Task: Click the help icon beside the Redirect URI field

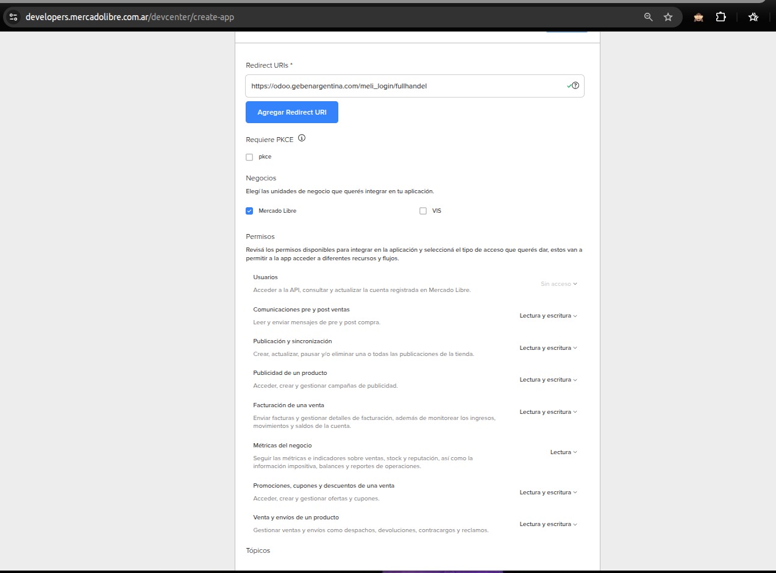Action: pyautogui.click(x=576, y=85)
